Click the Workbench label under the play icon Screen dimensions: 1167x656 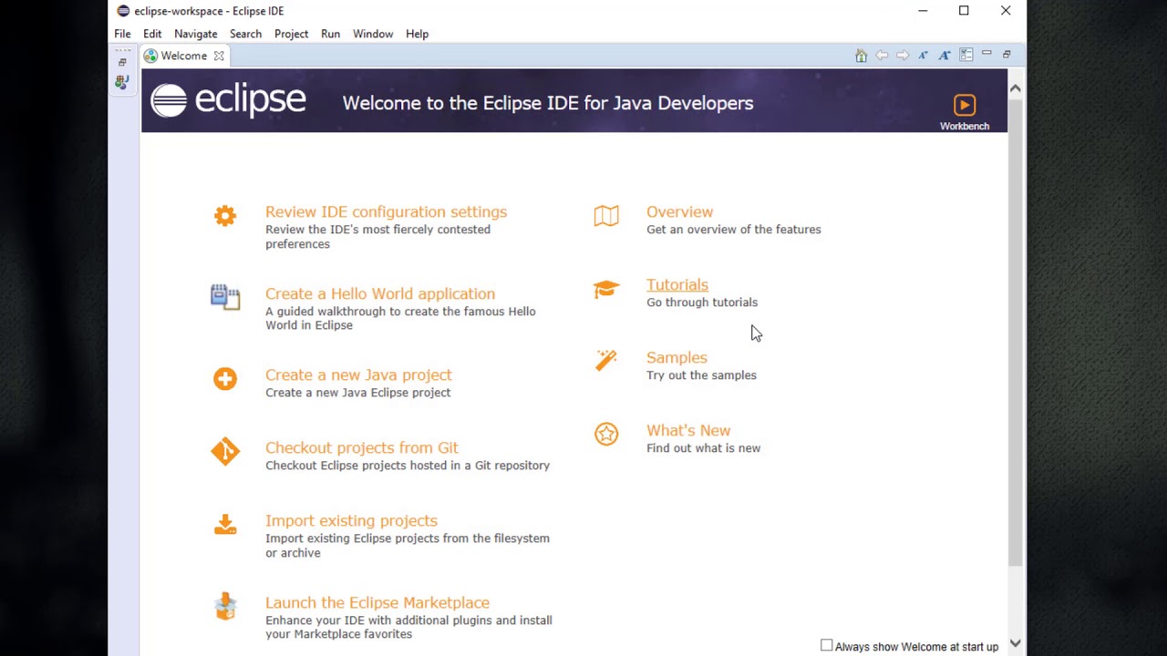tap(965, 126)
